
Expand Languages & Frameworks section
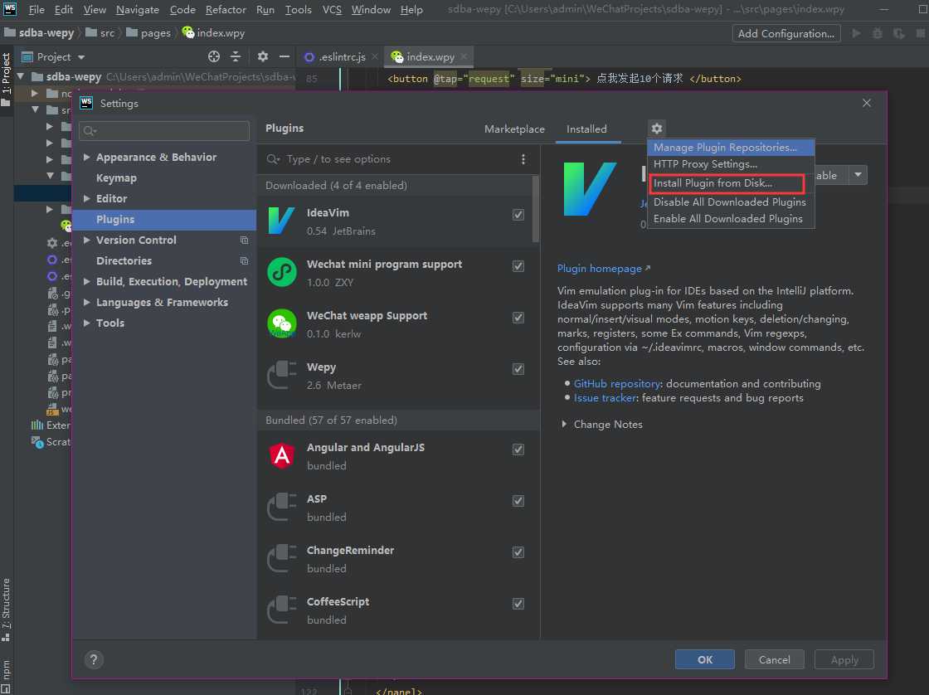pyautogui.click(x=86, y=302)
